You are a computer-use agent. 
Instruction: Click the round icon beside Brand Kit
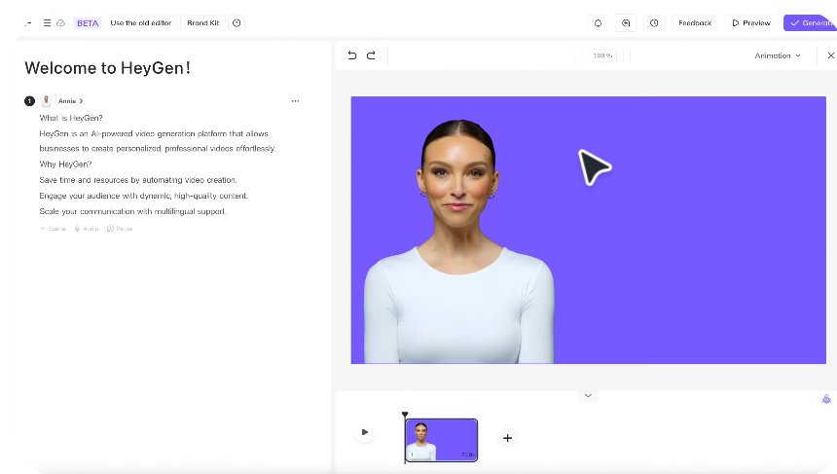(237, 23)
